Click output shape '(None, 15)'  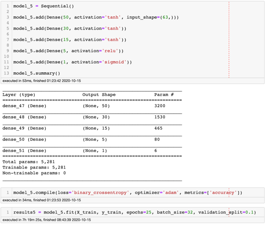click(x=96, y=128)
